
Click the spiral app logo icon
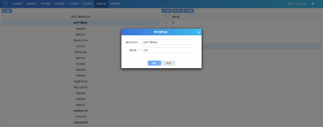(x=5, y=4)
